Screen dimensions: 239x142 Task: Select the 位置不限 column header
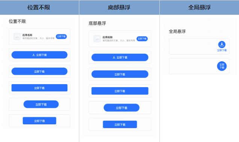click(39, 7)
